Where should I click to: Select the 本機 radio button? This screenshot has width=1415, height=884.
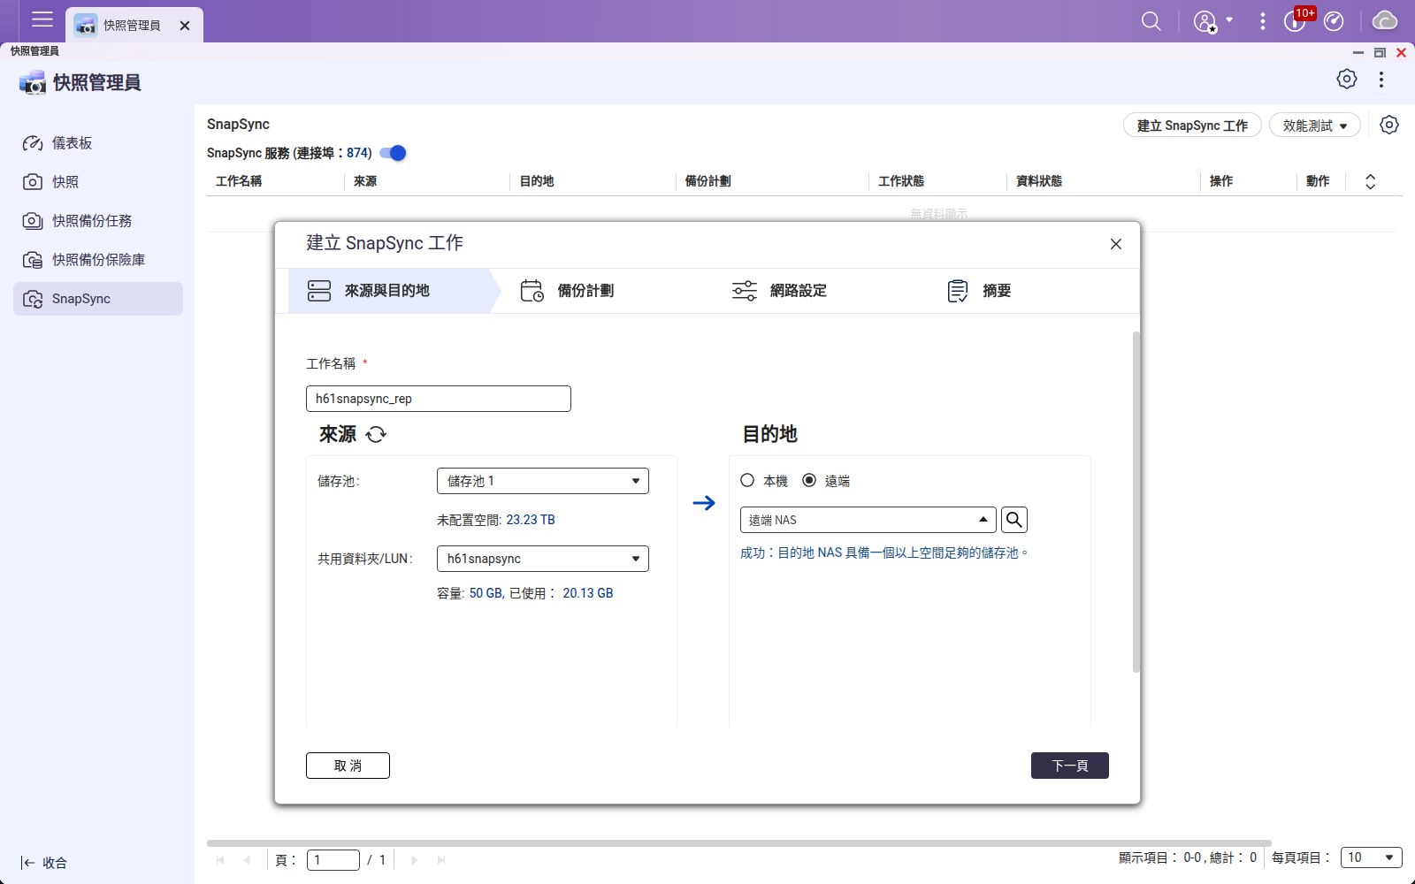pyautogui.click(x=747, y=480)
